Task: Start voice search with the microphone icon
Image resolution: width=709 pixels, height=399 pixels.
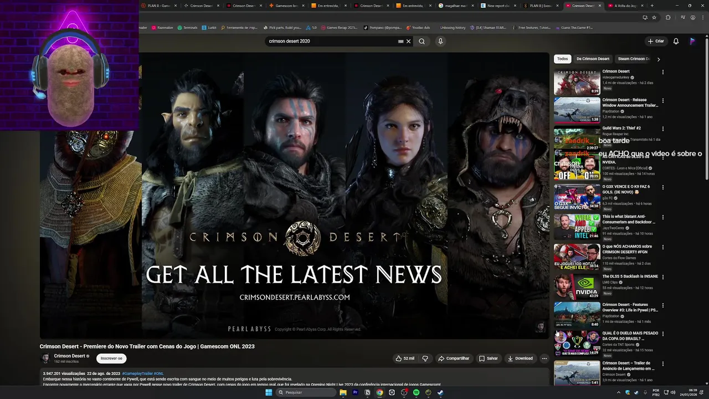Action: point(440,41)
